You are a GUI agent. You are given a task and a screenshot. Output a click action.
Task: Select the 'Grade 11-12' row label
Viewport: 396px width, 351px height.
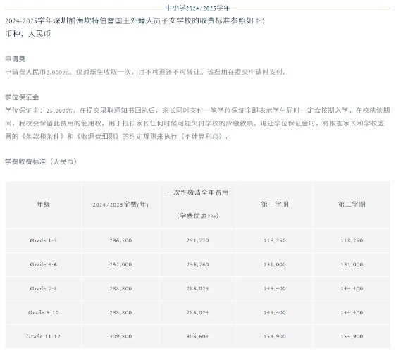click(x=44, y=336)
